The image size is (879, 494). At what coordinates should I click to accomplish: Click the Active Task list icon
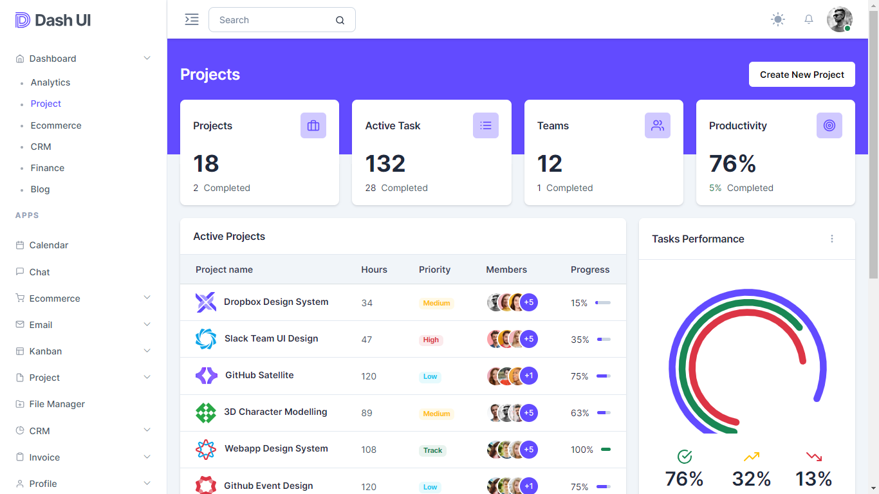pos(486,125)
